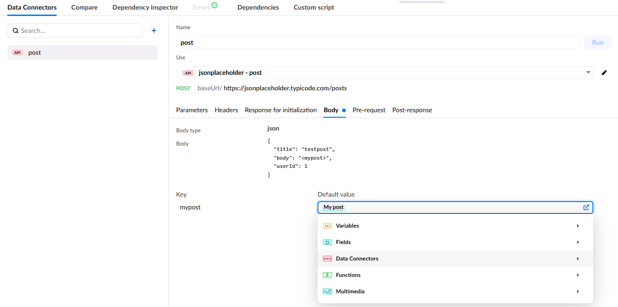Open the Dependency inspector tab
This screenshot has height=307, width=618.
[x=145, y=7]
